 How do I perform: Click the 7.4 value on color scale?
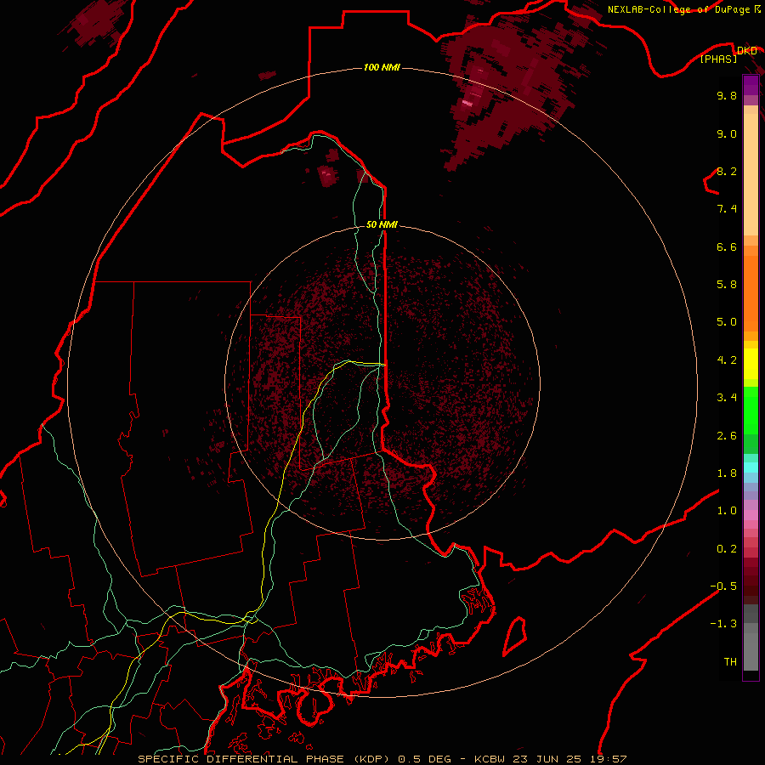pos(727,209)
